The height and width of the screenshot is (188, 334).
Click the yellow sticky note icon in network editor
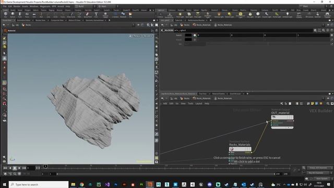(312, 103)
